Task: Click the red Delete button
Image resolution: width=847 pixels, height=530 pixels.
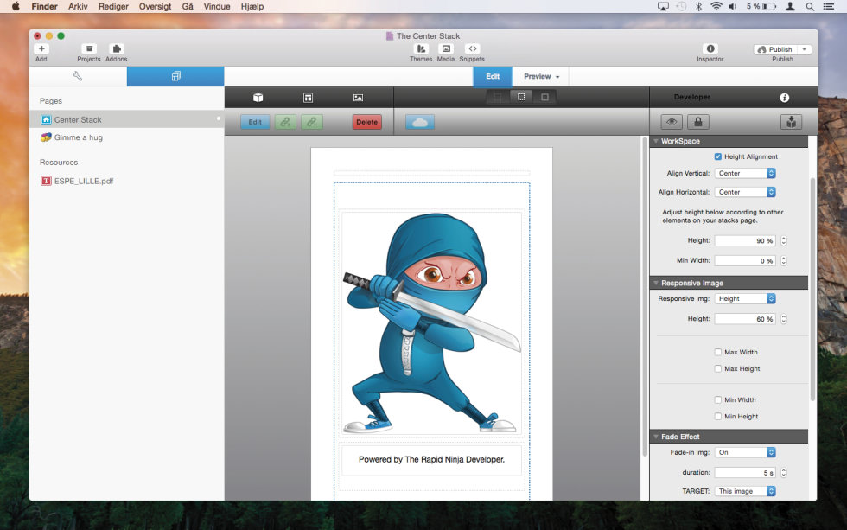Action: click(x=366, y=122)
